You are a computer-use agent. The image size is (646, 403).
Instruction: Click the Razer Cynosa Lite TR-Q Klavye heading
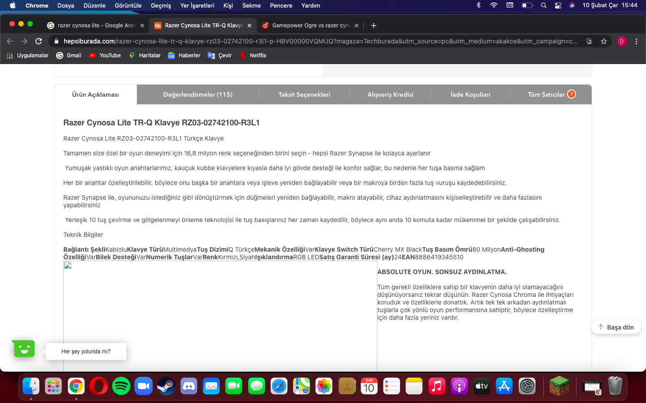[x=161, y=123]
